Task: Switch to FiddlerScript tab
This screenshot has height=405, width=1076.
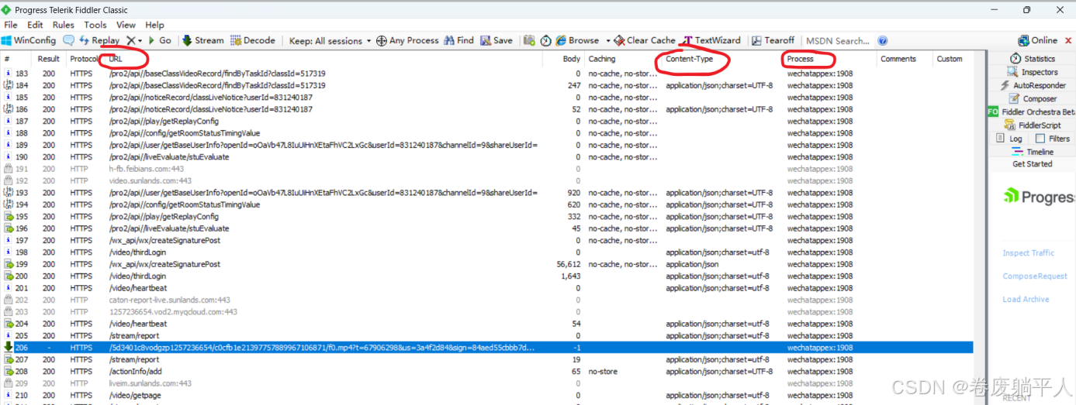Action: click(x=1032, y=125)
